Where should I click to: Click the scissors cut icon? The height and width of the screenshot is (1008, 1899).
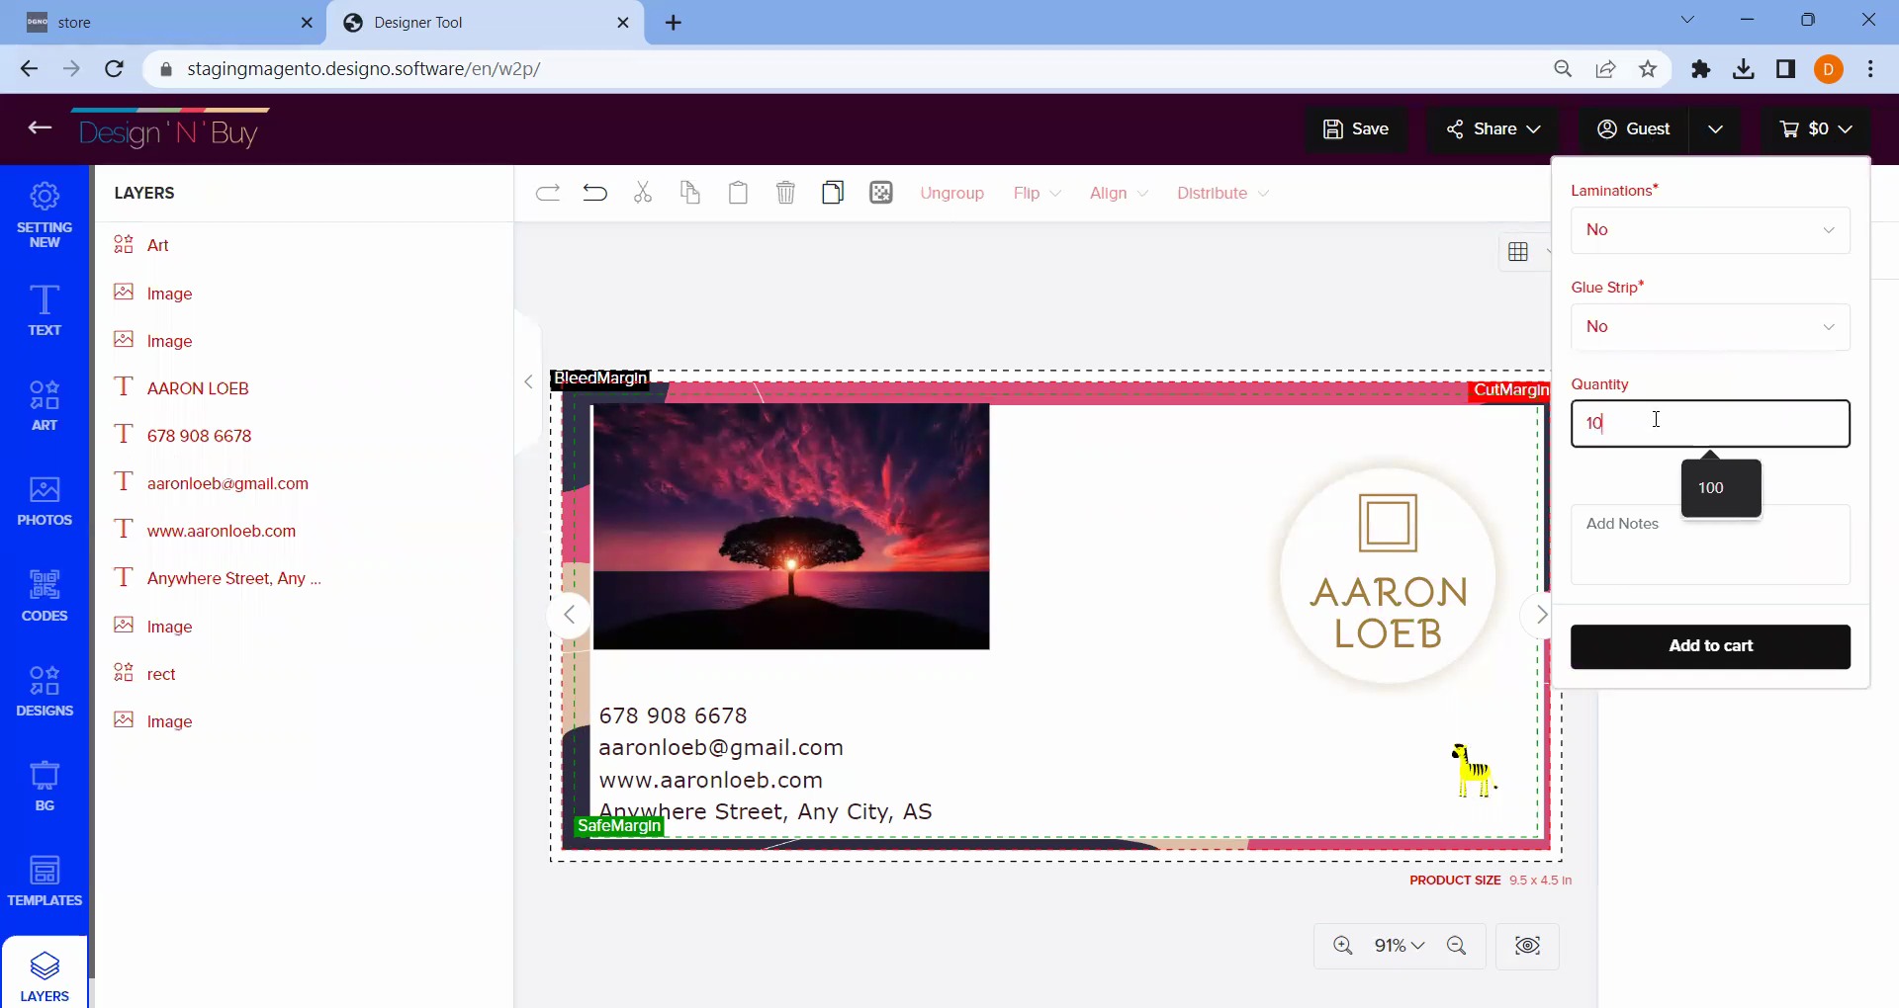(x=643, y=193)
